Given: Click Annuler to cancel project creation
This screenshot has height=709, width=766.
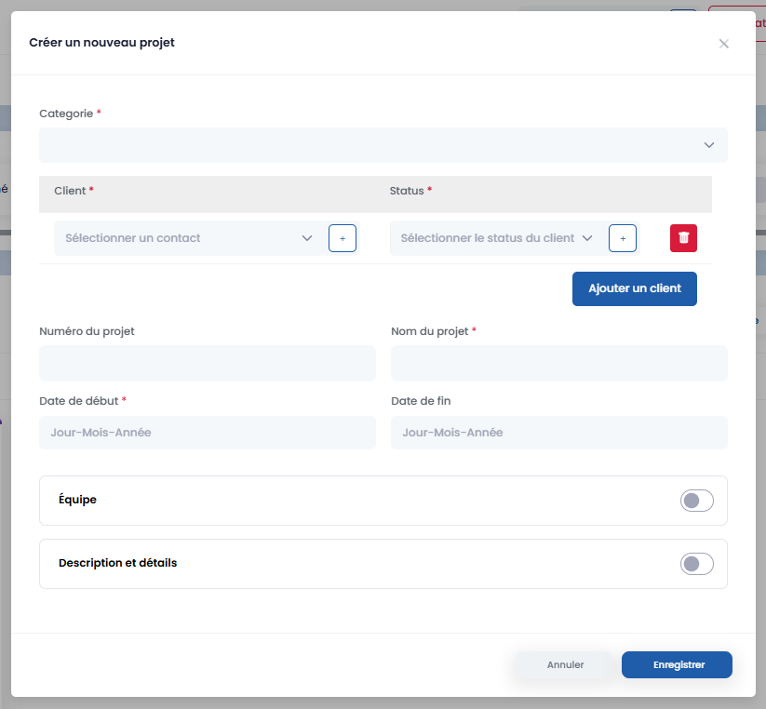Looking at the screenshot, I should click(565, 665).
